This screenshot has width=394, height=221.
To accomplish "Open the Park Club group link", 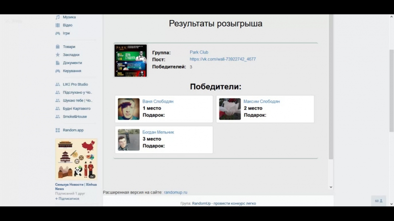I will [x=199, y=52].
